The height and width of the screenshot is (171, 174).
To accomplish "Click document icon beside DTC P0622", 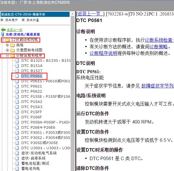I will 17,91.
